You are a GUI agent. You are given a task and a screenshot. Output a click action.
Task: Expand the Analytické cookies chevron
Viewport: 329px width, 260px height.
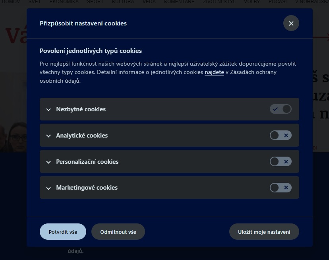(48, 136)
